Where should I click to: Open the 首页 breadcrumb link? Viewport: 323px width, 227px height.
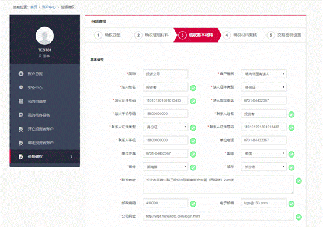pyautogui.click(x=34, y=7)
